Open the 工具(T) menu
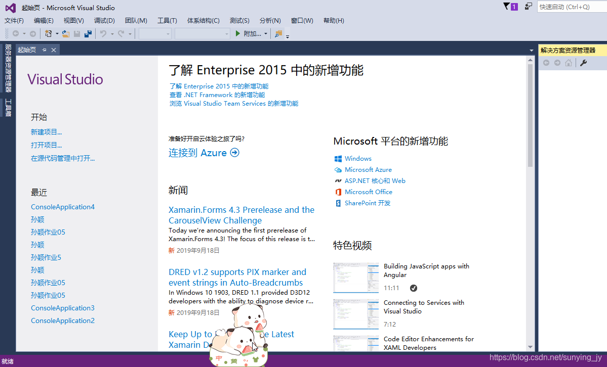 [167, 21]
